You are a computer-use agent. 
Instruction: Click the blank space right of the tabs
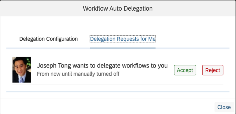tap(193, 39)
